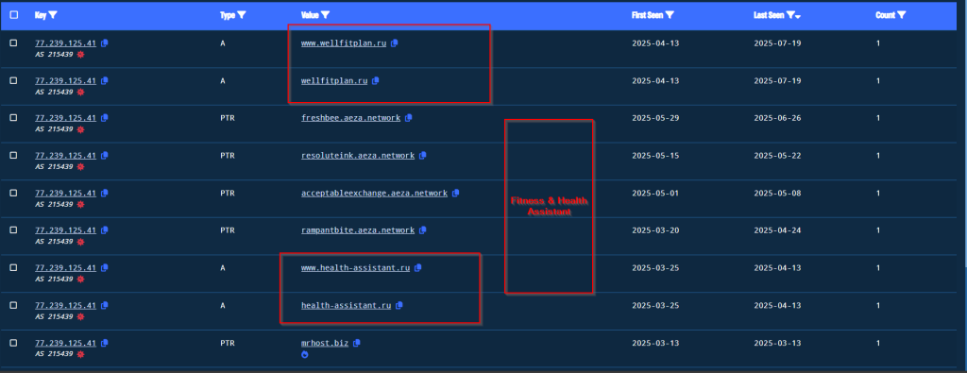Click the red AS icon in the www.health-assistant.ru row
The height and width of the screenshot is (373, 967).
[80, 279]
